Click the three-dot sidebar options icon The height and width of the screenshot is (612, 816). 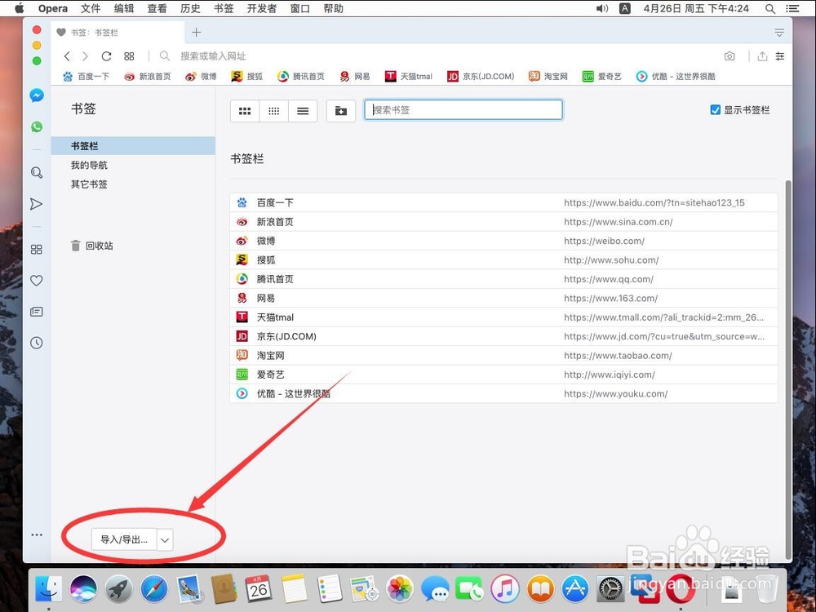coord(37,535)
